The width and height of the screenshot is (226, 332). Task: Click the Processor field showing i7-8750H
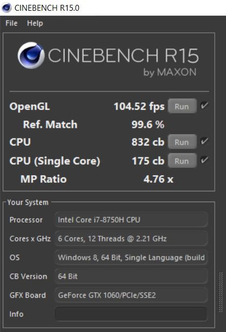[131, 220]
